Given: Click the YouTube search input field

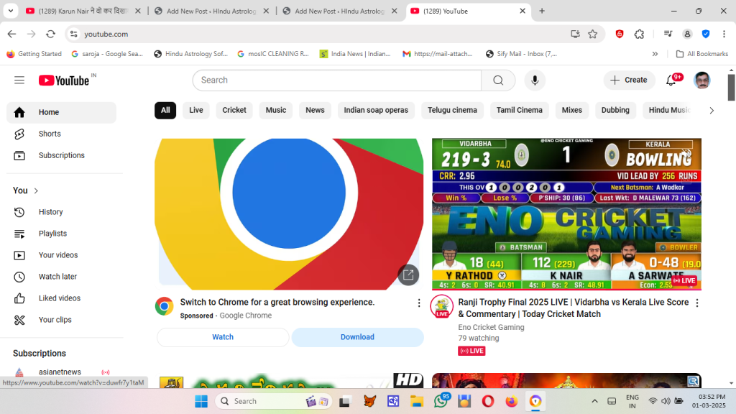Looking at the screenshot, I should [337, 80].
